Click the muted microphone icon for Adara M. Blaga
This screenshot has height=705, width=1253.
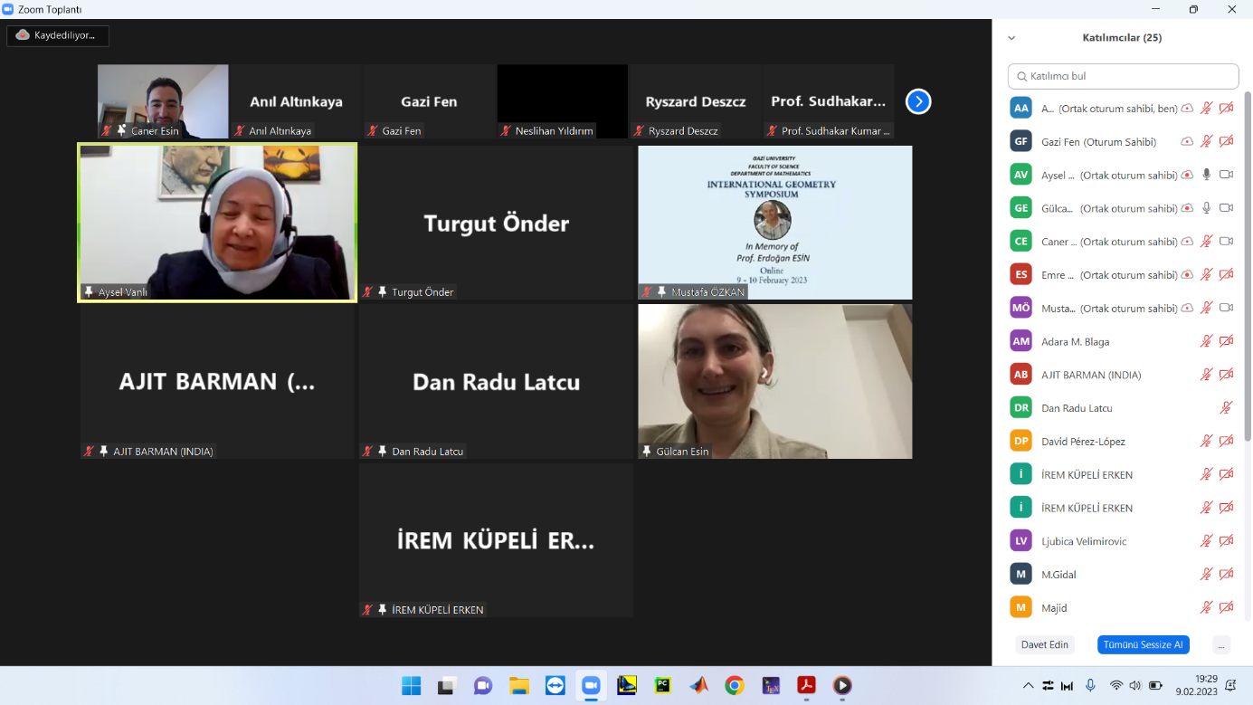[x=1206, y=341]
